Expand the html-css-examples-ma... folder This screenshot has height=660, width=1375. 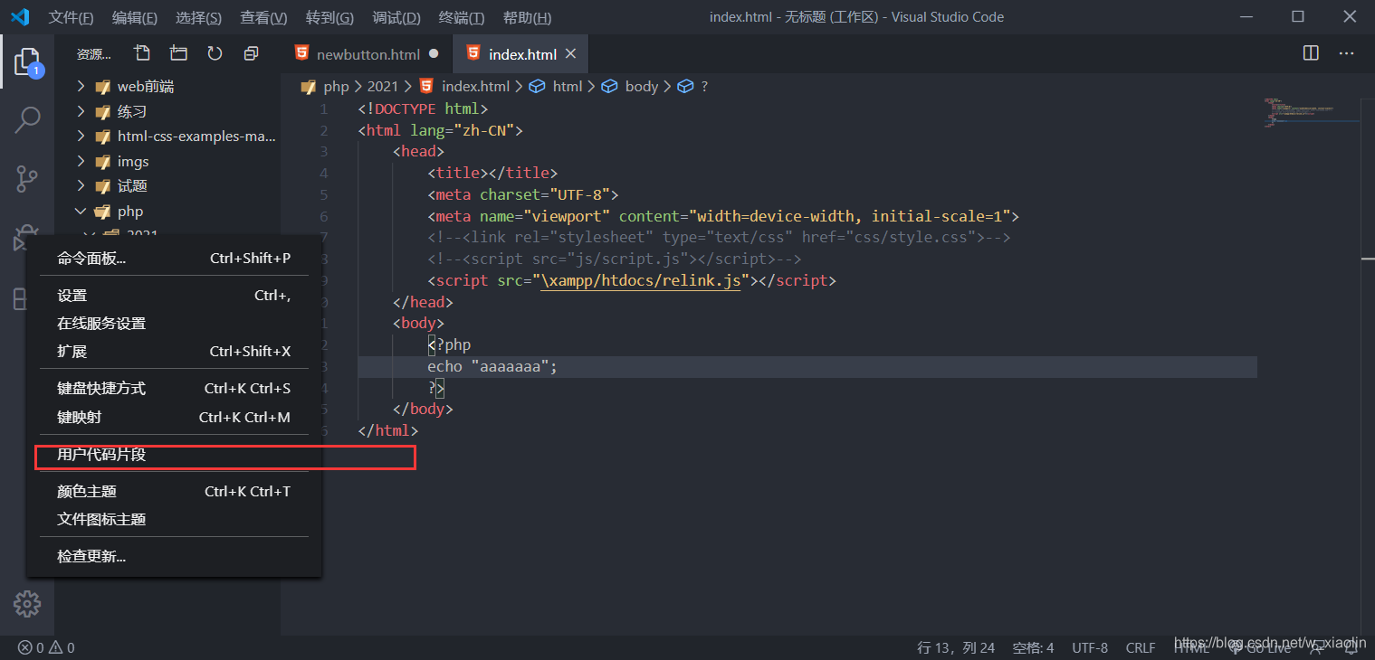click(x=81, y=137)
